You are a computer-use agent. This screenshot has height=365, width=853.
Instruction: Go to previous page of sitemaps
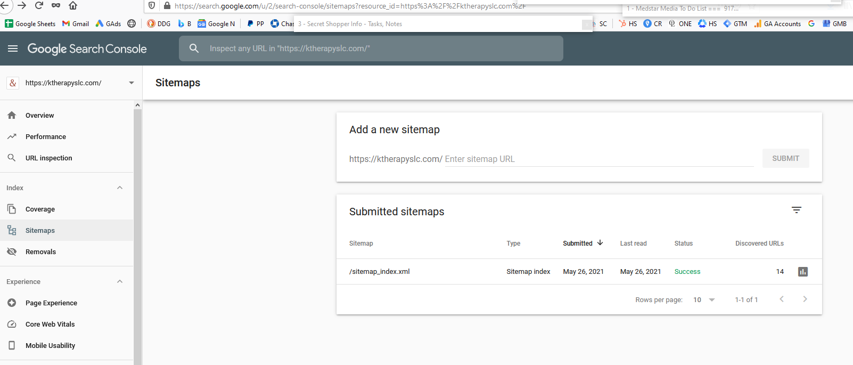click(x=782, y=299)
